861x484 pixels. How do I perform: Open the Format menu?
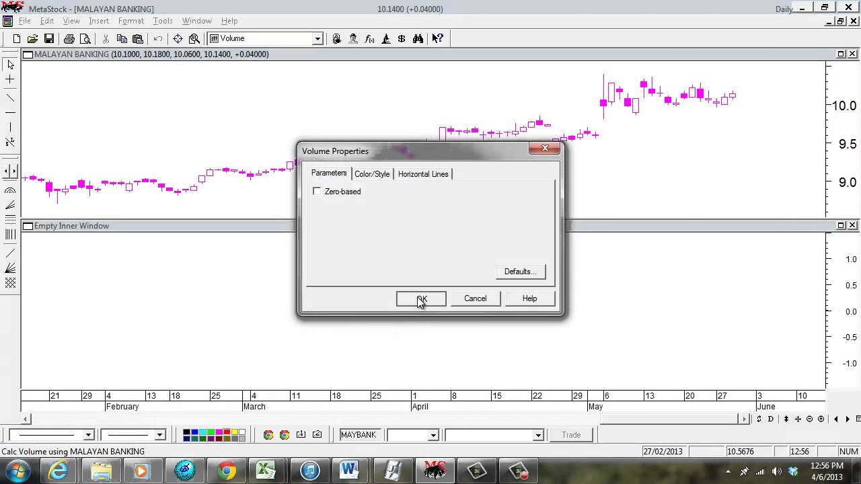pyautogui.click(x=131, y=21)
